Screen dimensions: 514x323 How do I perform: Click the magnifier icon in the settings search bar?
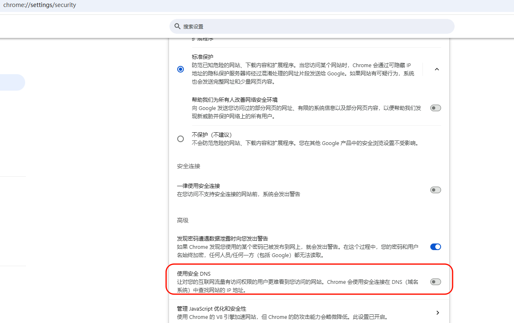click(x=177, y=26)
